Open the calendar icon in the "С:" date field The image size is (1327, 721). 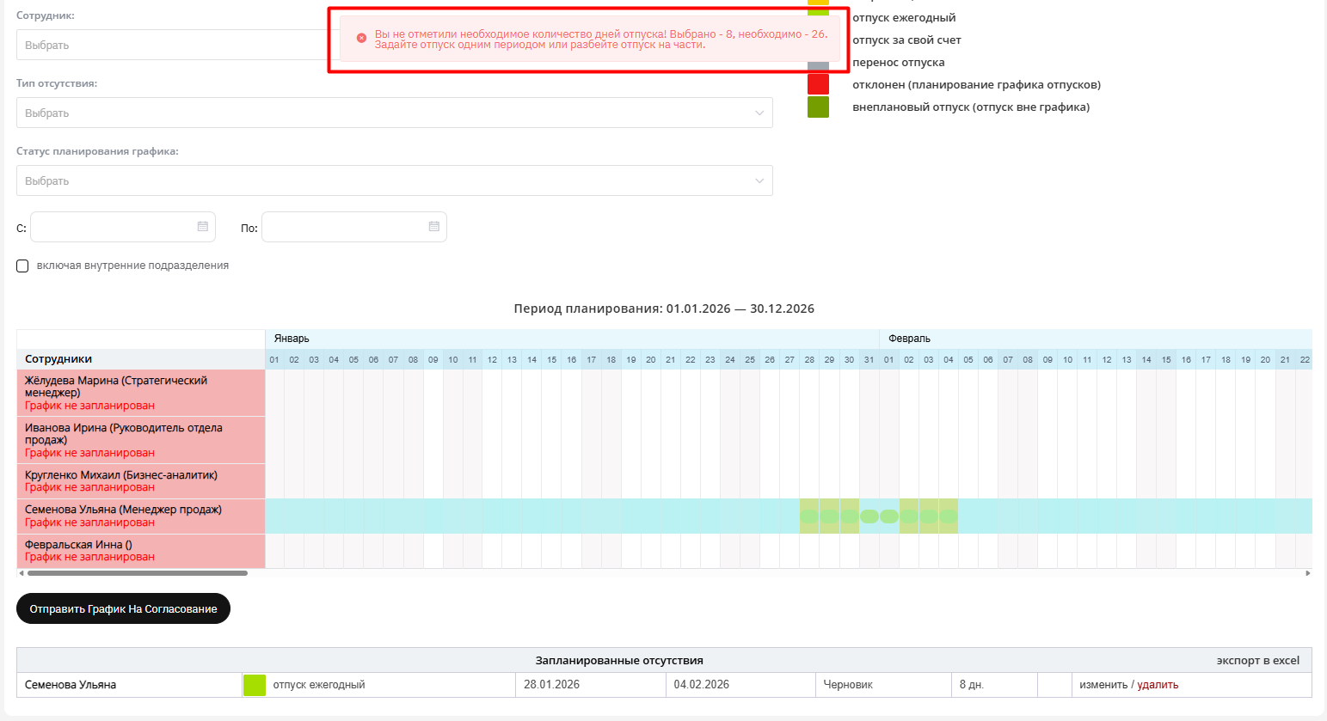point(203,227)
